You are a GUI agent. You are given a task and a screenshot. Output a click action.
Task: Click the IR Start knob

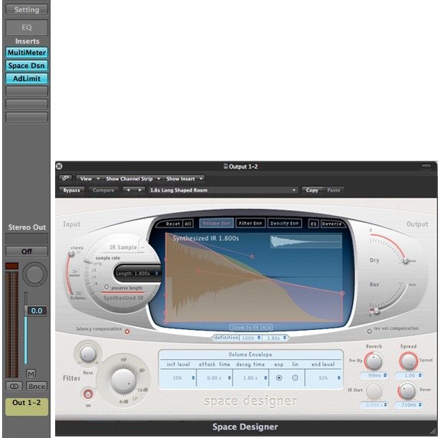pyautogui.click(x=374, y=391)
